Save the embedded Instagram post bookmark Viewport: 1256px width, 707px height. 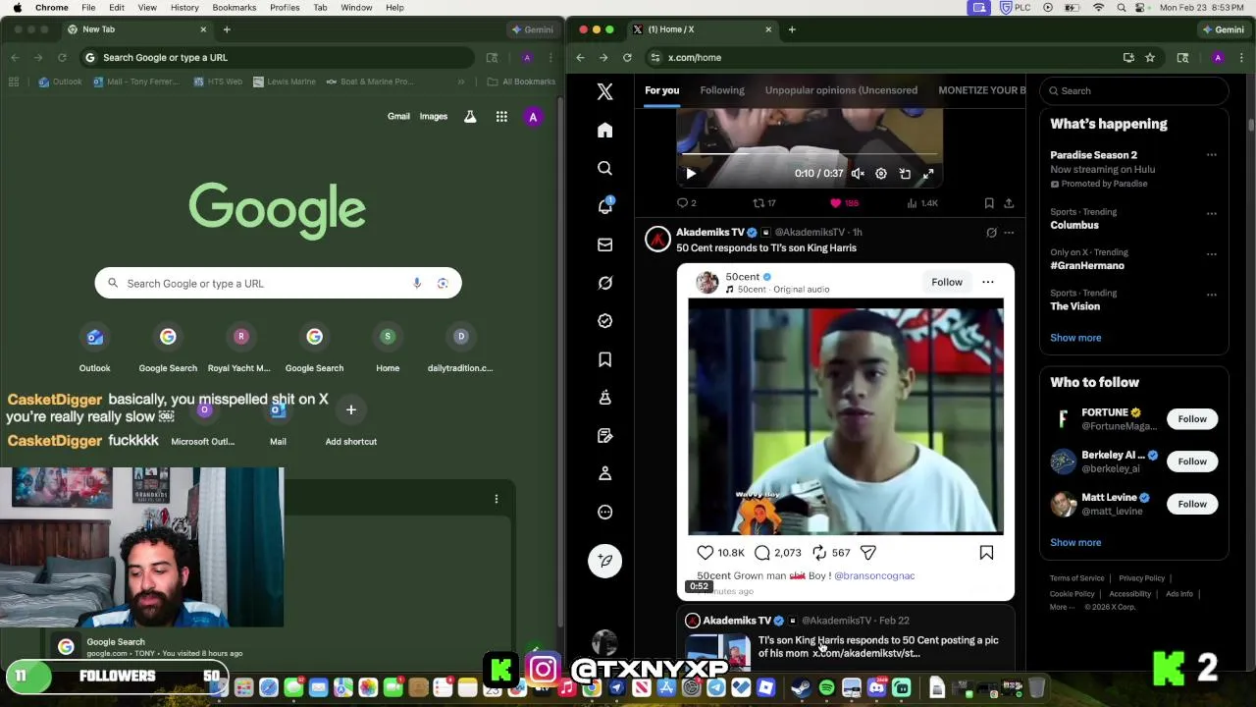(986, 553)
